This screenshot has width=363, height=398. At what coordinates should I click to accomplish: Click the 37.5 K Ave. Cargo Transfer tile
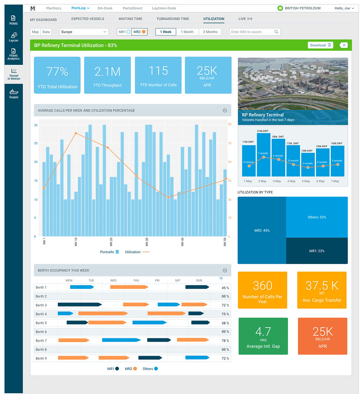coord(322,290)
